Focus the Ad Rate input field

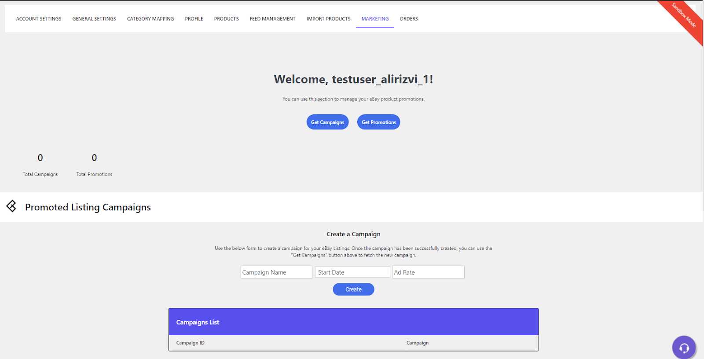[428, 272]
